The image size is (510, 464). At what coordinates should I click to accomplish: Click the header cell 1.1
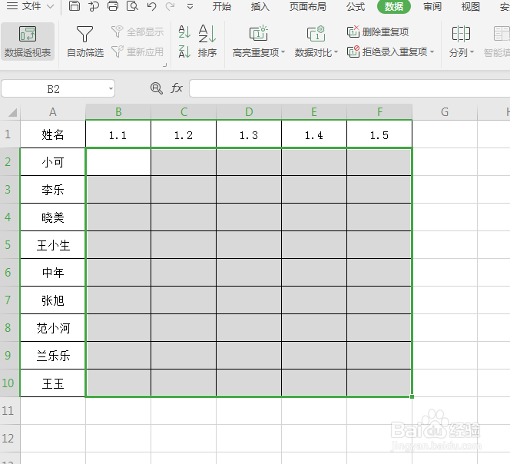[118, 134]
